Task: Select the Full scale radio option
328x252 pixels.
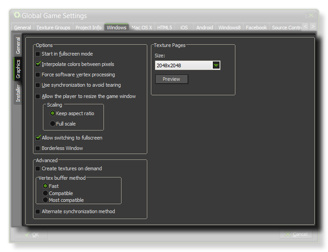Action: point(52,124)
